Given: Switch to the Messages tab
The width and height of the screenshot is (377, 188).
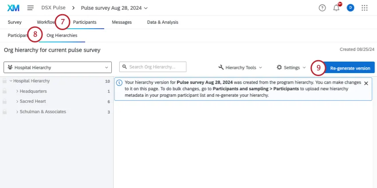Looking at the screenshot, I should coord(122,22).
